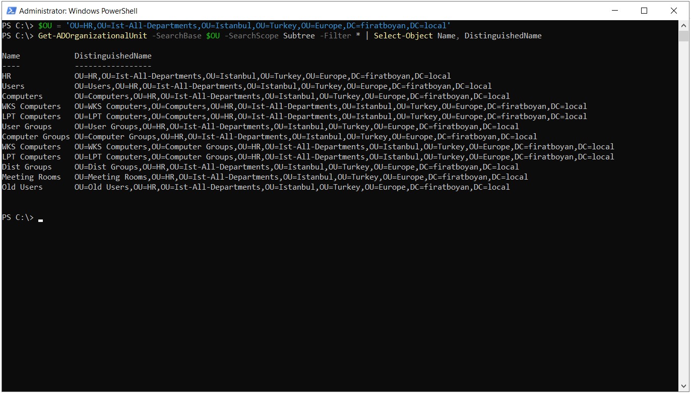Click the scrollbar up arrow
Viewport: 691px width, 393px height.
coord(683,25)
